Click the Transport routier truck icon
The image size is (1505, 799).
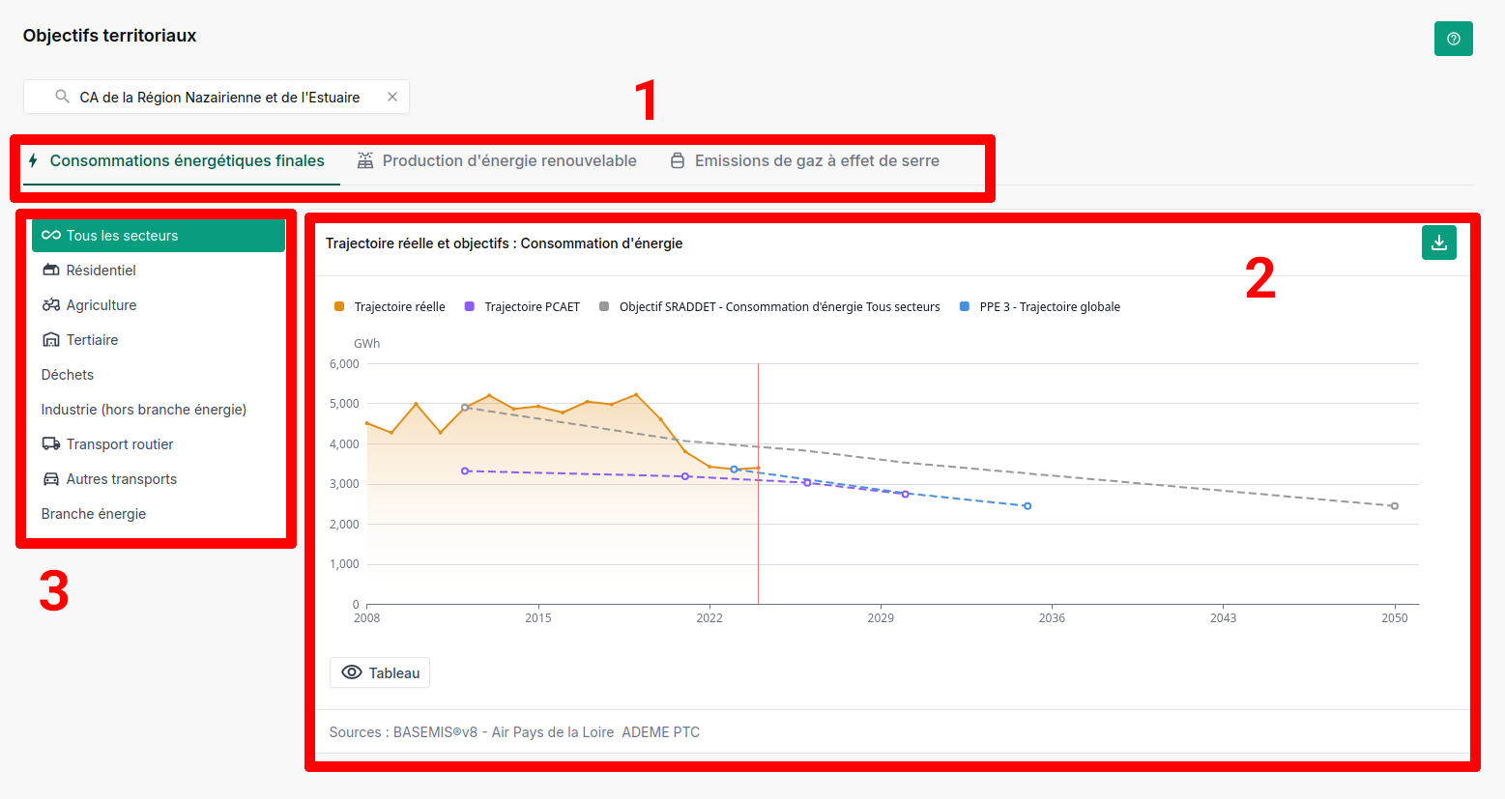click(51, 443)
